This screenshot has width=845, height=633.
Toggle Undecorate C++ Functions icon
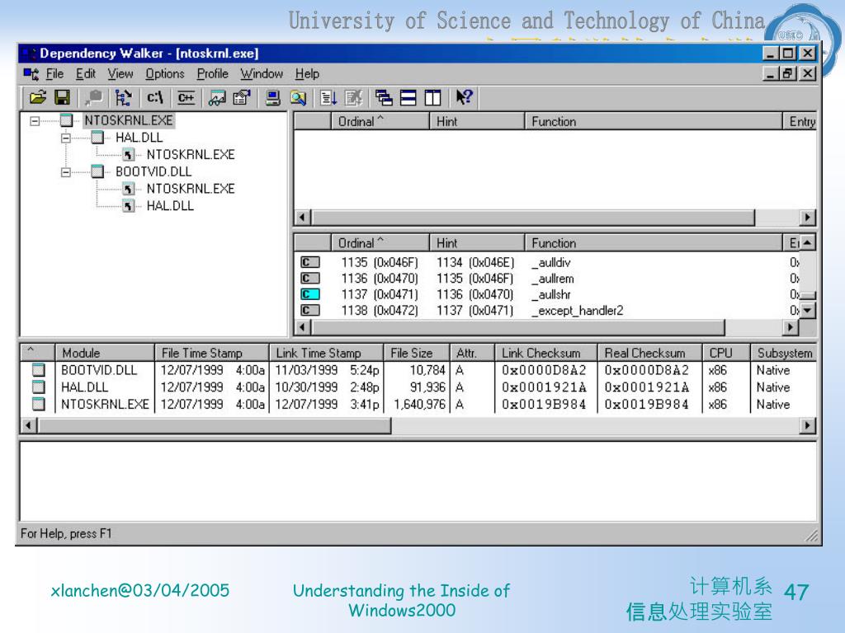pos(186,97)
